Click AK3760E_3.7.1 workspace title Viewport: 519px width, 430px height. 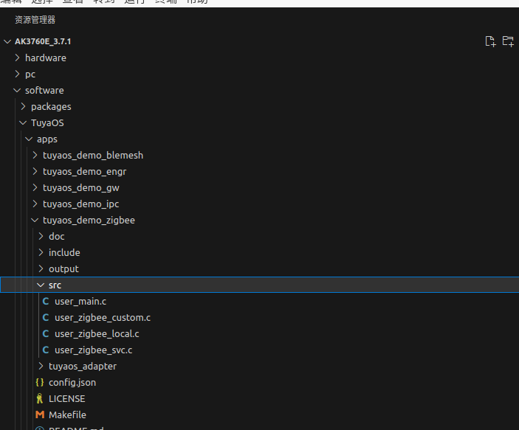43,42
